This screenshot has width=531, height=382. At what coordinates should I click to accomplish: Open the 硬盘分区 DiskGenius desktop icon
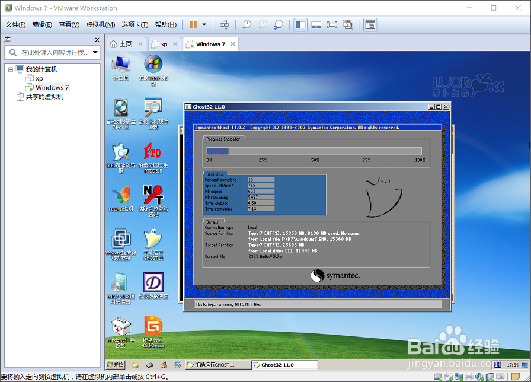point(153,332)
